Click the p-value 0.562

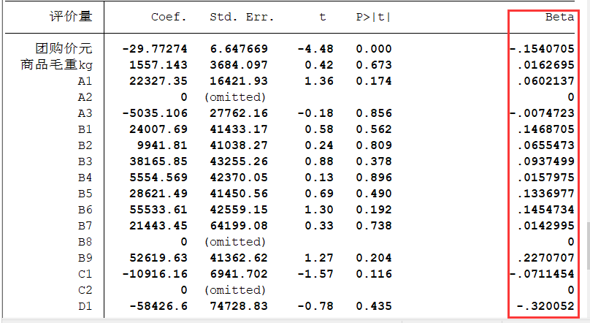click(x=374, y=129)
